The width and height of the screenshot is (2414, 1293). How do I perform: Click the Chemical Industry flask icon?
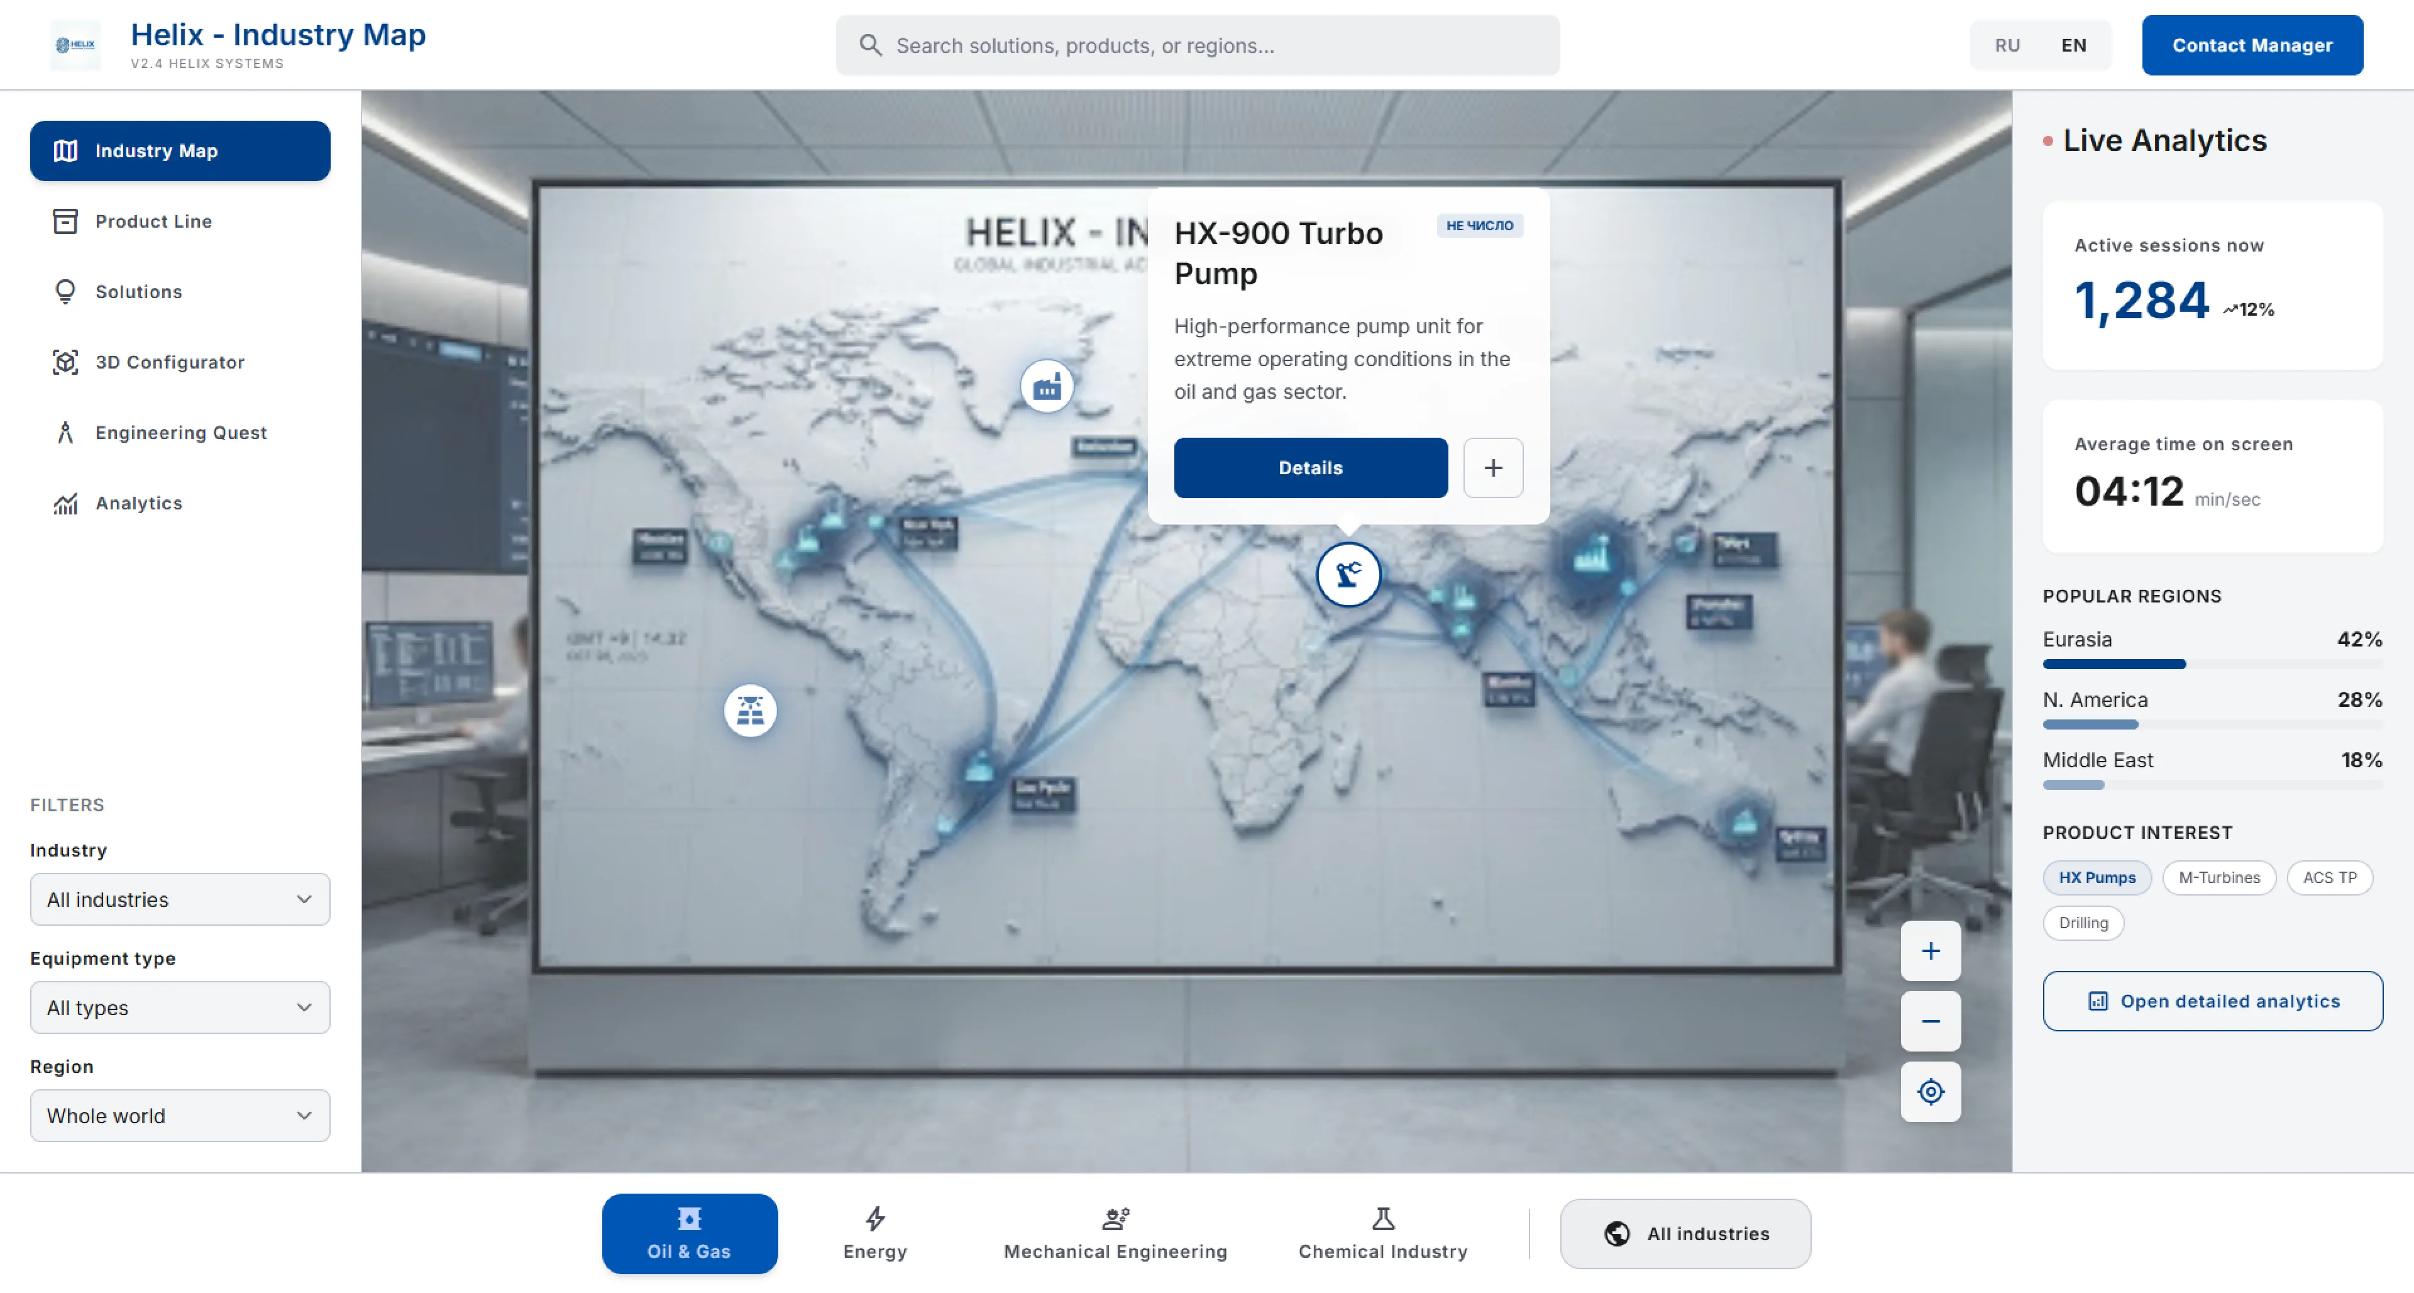pos(1383,1219)
